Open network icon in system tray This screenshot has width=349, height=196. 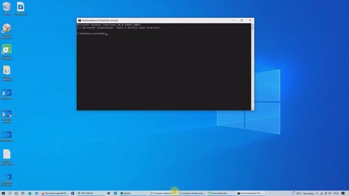pyautogui.click(x=321, y=193)
